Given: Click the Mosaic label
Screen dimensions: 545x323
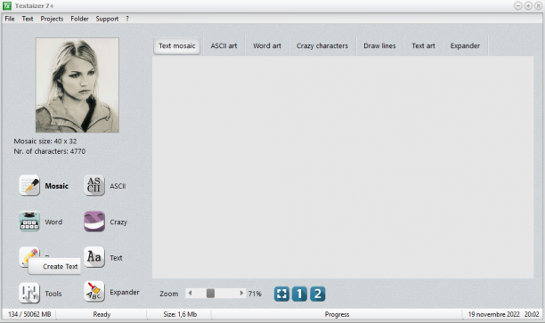Looking at the screenshot, I should 57,186.
